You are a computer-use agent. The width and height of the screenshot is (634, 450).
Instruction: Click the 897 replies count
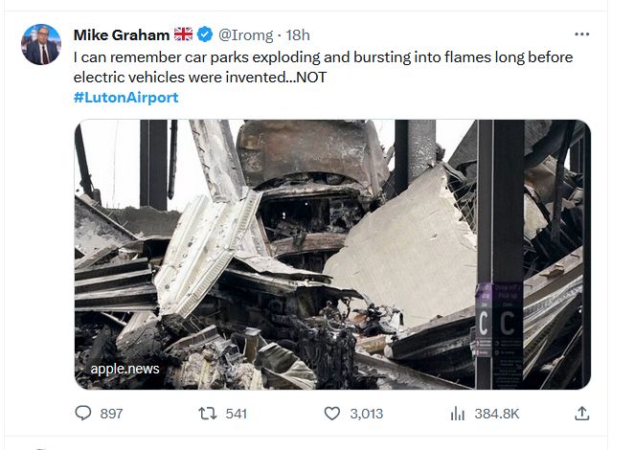click(111, 414)
